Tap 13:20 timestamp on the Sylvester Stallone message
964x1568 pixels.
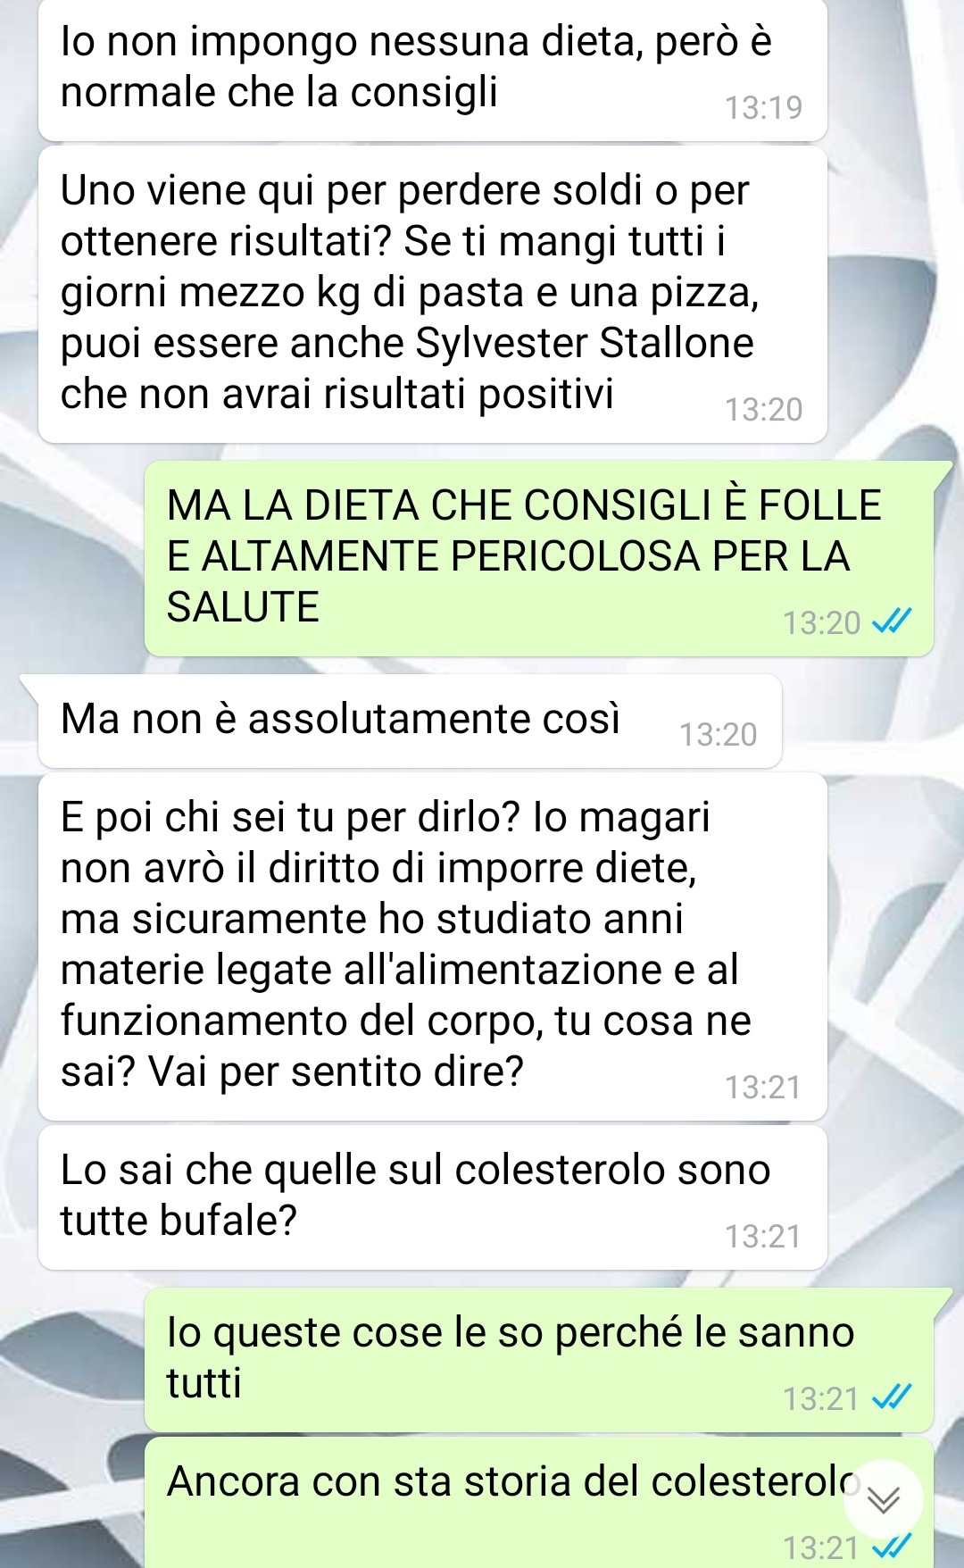click(763, 410)
